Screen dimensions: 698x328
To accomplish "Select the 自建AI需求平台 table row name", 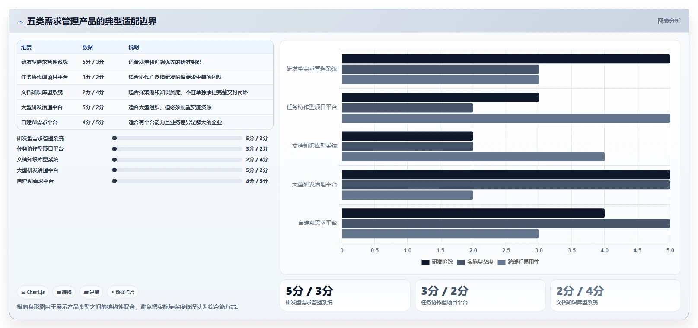I will tap(39, 123).
